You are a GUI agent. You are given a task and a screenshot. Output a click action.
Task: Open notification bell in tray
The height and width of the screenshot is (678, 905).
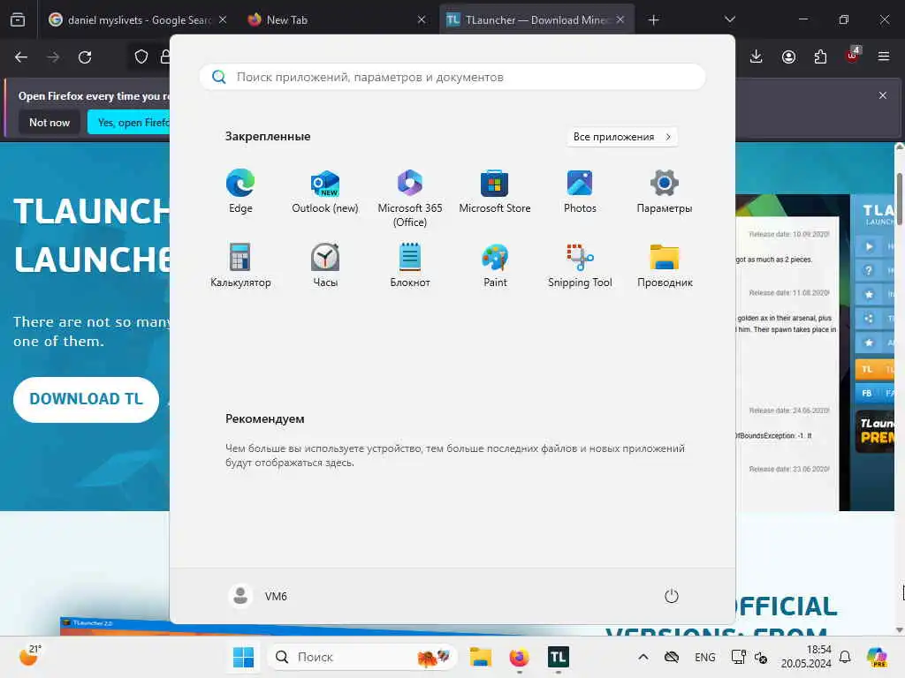pyautogui.click(x=845, y=657)
